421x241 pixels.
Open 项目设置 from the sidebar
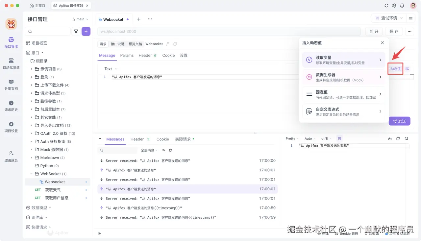11,127
